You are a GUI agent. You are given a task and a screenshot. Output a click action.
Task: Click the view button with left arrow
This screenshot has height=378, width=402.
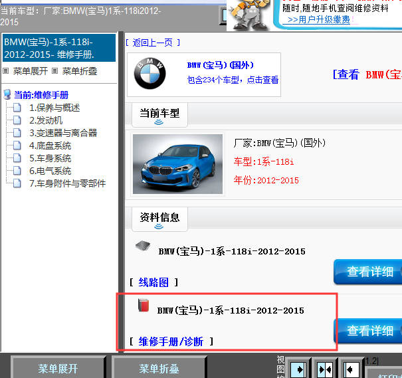[352, 369]
